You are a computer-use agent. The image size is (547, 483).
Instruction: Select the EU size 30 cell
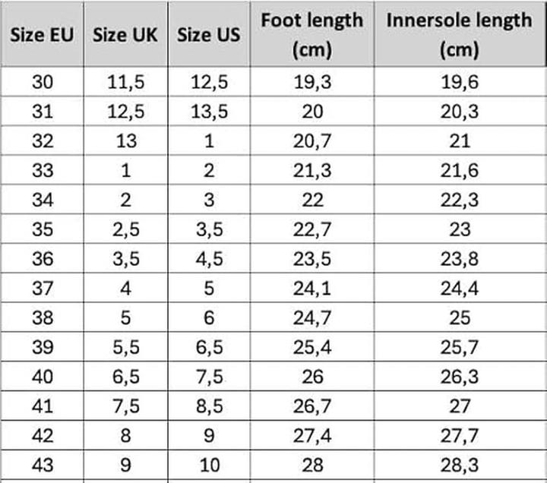(x=43, y=82)
